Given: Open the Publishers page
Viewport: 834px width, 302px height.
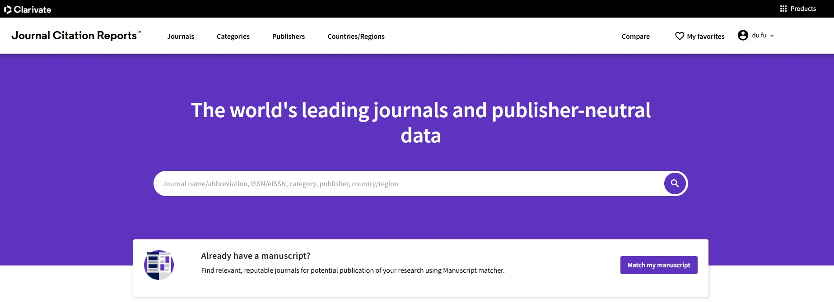Looking at the screenshot, I should click(x=289, y=37).
